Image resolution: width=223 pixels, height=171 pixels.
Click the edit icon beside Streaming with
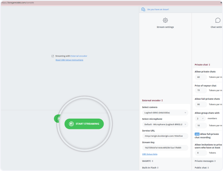tap(52, 56)
